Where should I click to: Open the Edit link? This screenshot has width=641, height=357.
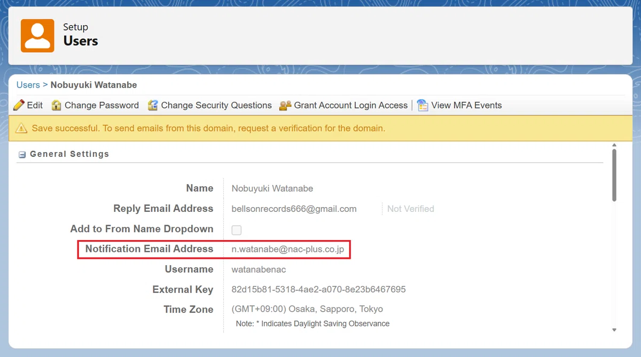pos(35,105)
